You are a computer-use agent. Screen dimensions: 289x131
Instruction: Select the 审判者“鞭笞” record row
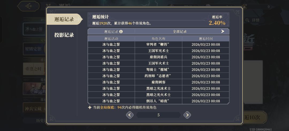[158, 44]
